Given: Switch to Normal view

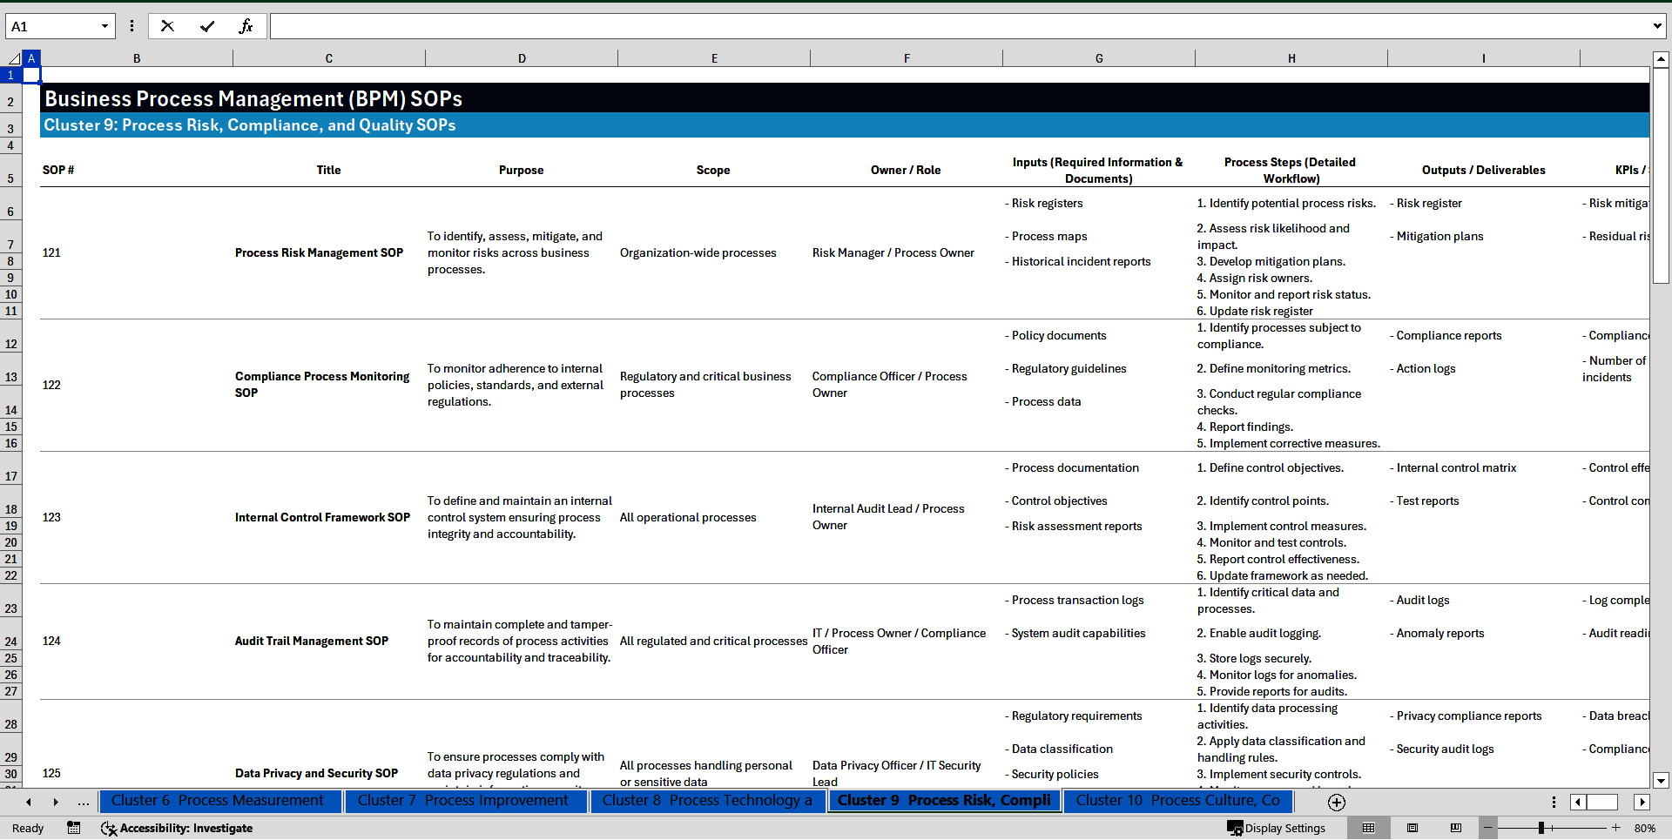Looking at the screenshot, I should [x=1368, y=828].
